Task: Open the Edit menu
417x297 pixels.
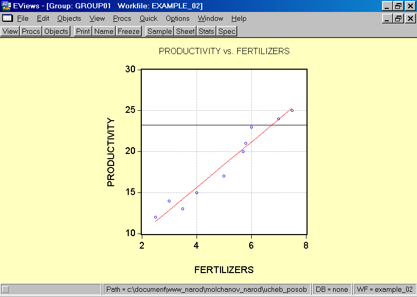Action: 43,19
